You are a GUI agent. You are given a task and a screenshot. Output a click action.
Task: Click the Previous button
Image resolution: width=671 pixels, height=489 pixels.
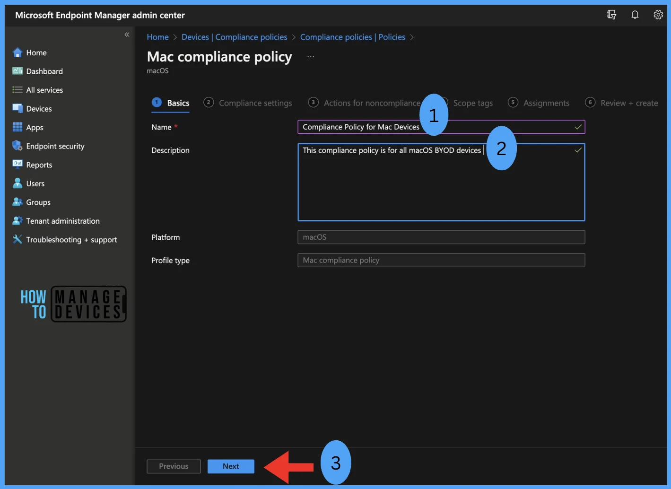[174, 466]
